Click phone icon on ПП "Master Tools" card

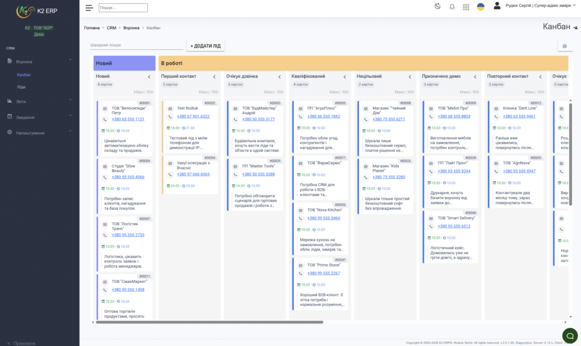235,174
